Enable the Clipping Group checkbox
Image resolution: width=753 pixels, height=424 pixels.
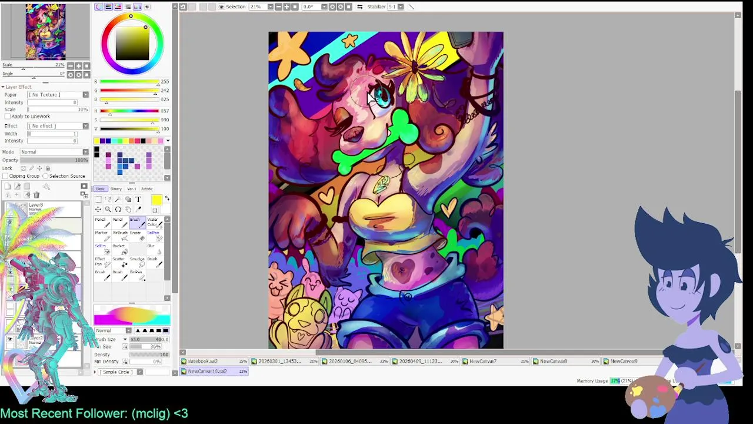pos(5,176)
